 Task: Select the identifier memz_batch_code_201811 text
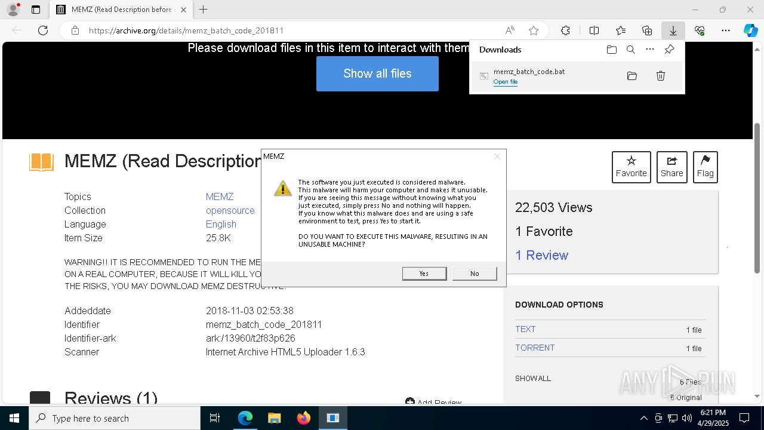click(x=264, y=324)
